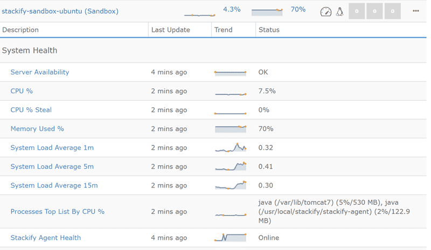Image resolution: width=431 pixels, height=250 pixels.
Task: Click the header CPU 4.3% value
Action: [232, 9]
